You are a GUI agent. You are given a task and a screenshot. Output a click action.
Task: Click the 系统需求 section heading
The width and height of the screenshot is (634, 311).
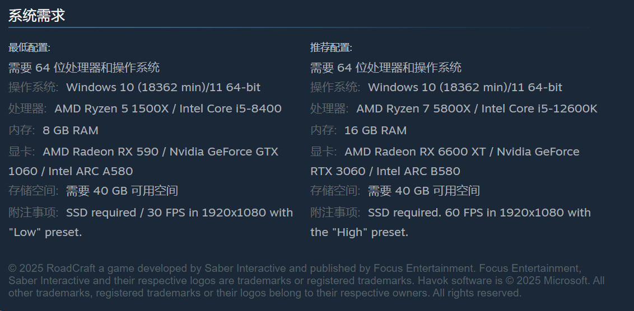(36, 16)
